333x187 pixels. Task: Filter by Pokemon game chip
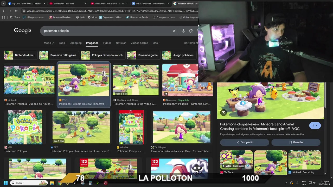(143, 55)
